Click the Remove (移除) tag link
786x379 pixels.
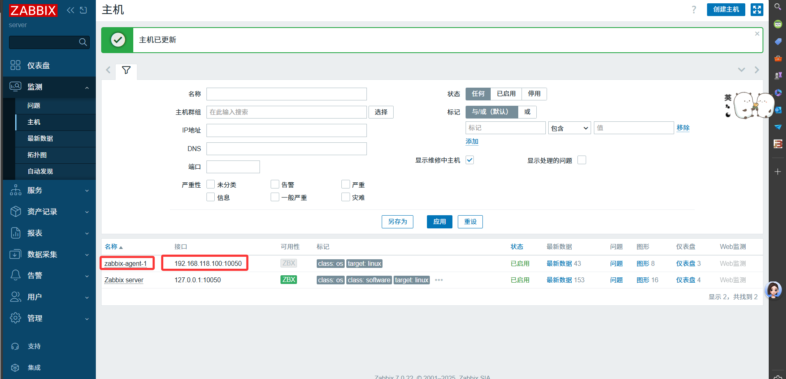[683, 128]
